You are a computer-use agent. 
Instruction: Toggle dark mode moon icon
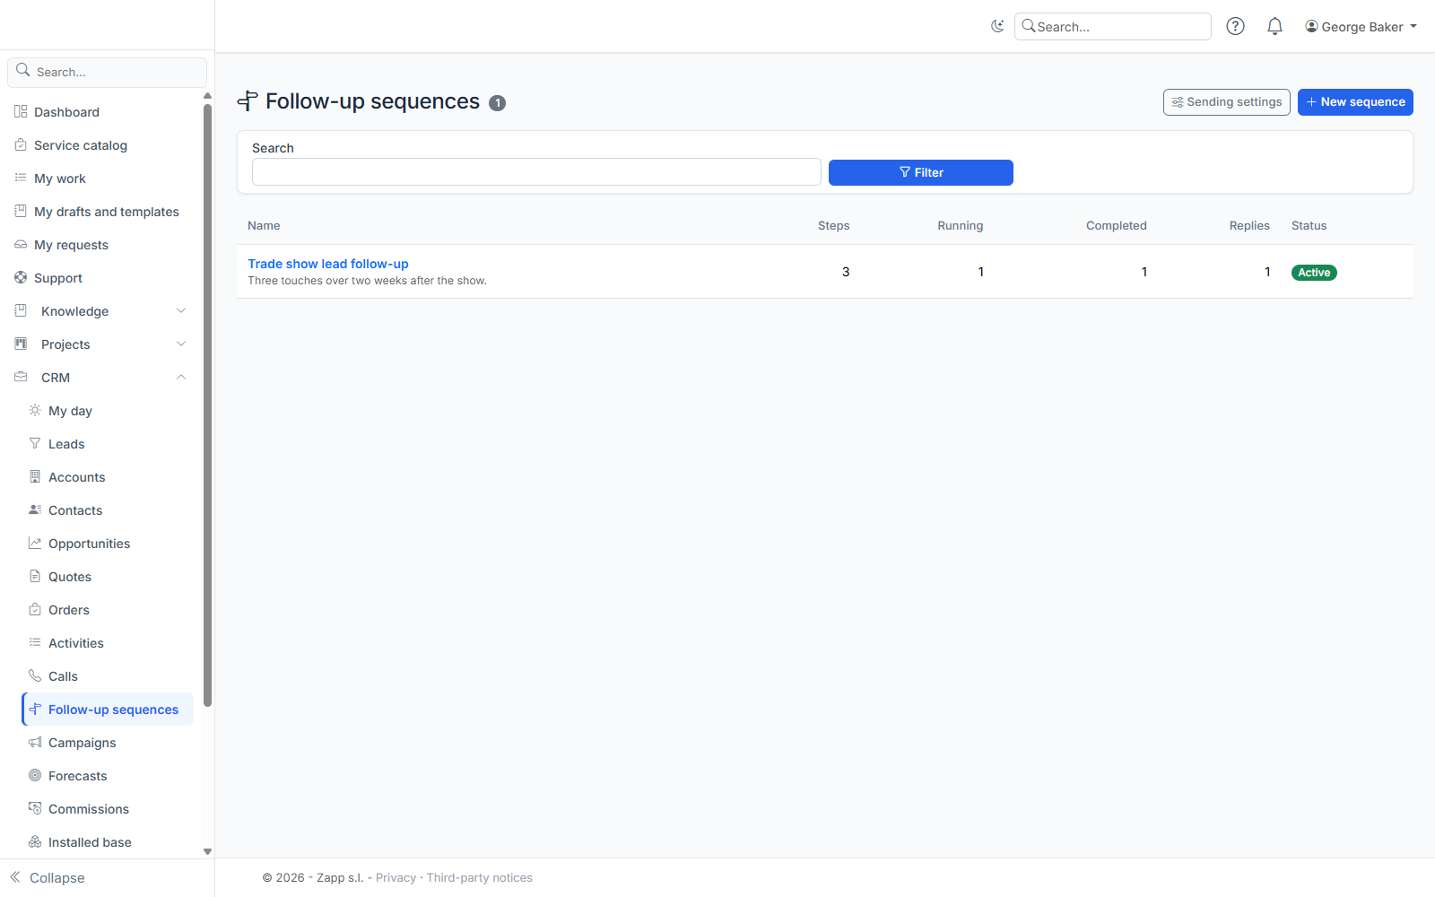[x=997, y=26]
